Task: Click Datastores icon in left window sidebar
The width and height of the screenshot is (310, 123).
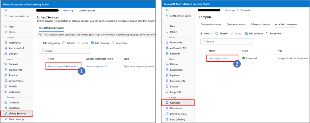Action: pos(6,108)
